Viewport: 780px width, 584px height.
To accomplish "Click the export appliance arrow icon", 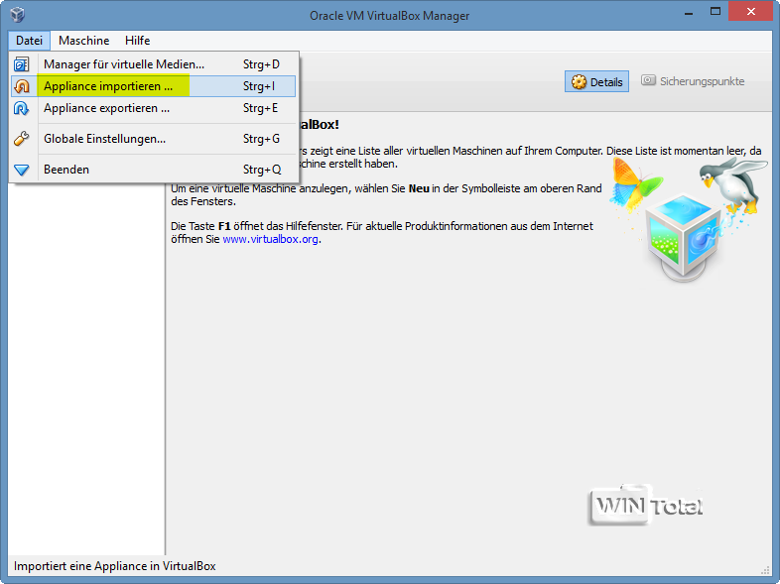I will pos(22,108).
